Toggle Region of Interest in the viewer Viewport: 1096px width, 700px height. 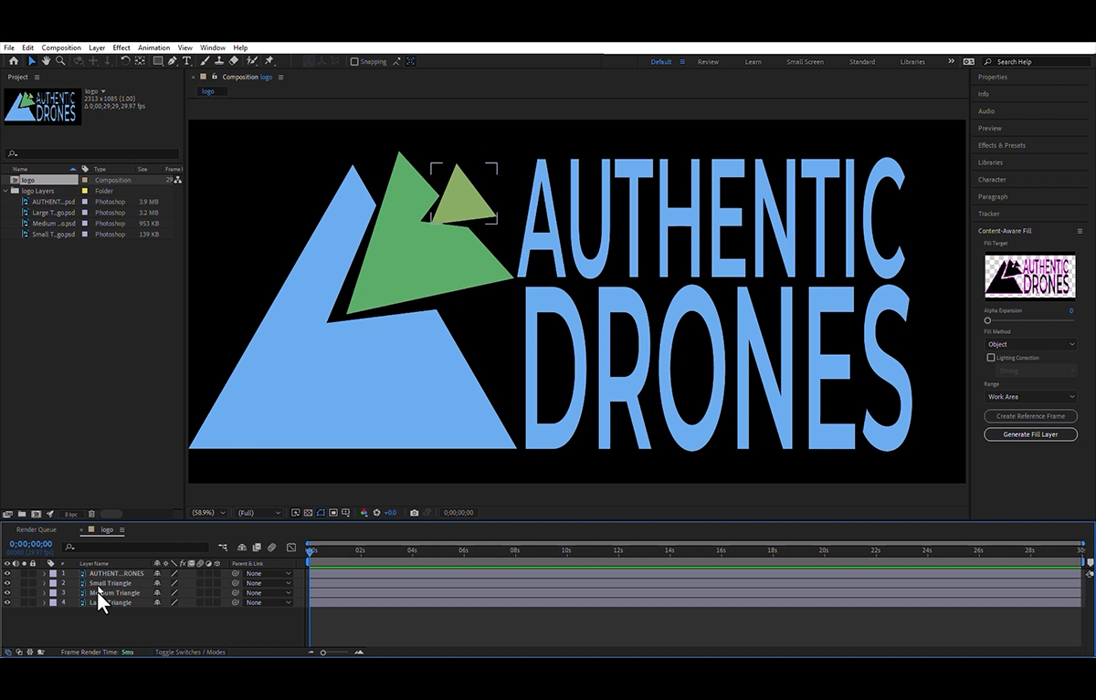click(x=333, y=513)
